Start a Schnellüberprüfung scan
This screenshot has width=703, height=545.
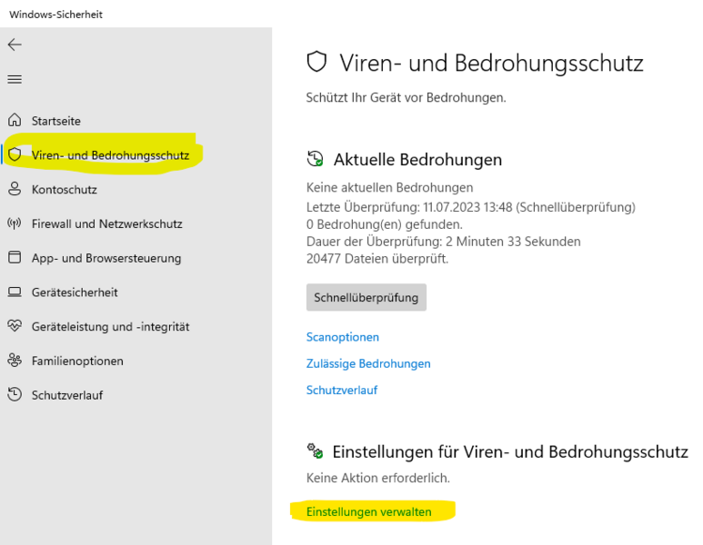click(366, 297)
